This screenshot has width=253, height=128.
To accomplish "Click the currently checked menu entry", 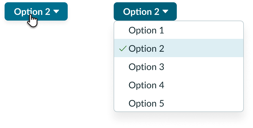I will point(146,49).
